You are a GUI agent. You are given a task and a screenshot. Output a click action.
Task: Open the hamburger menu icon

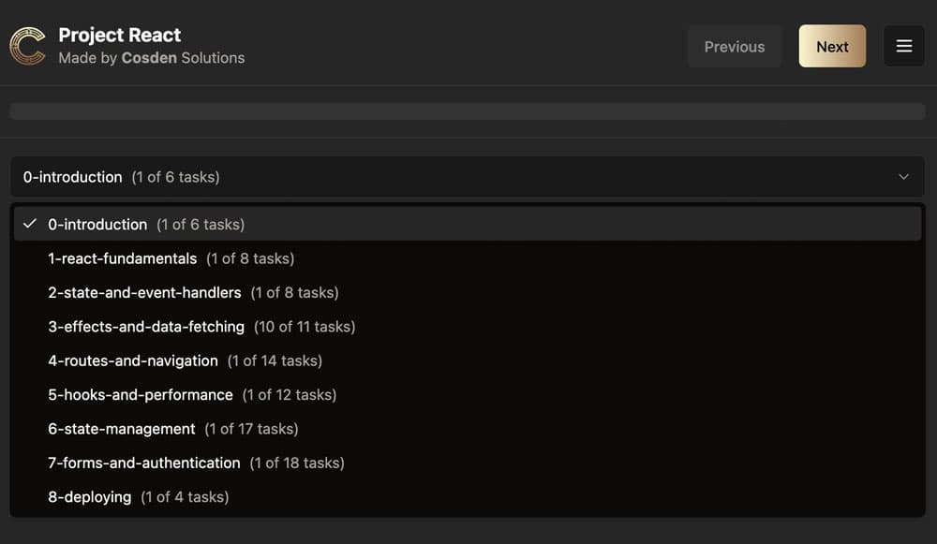click(x=904, y=46)
